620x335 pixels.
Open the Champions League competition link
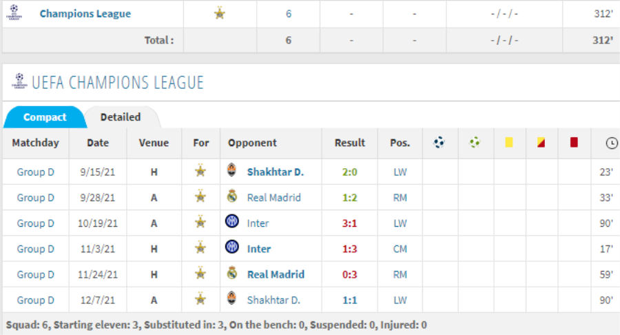click(85, 14)
